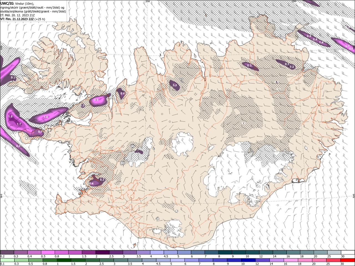Click the 15W longitude label

click(x=294, y=1)
